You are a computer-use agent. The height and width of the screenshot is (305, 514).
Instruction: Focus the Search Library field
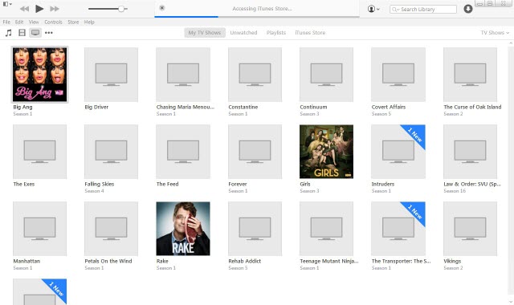[x=423, y=9]
